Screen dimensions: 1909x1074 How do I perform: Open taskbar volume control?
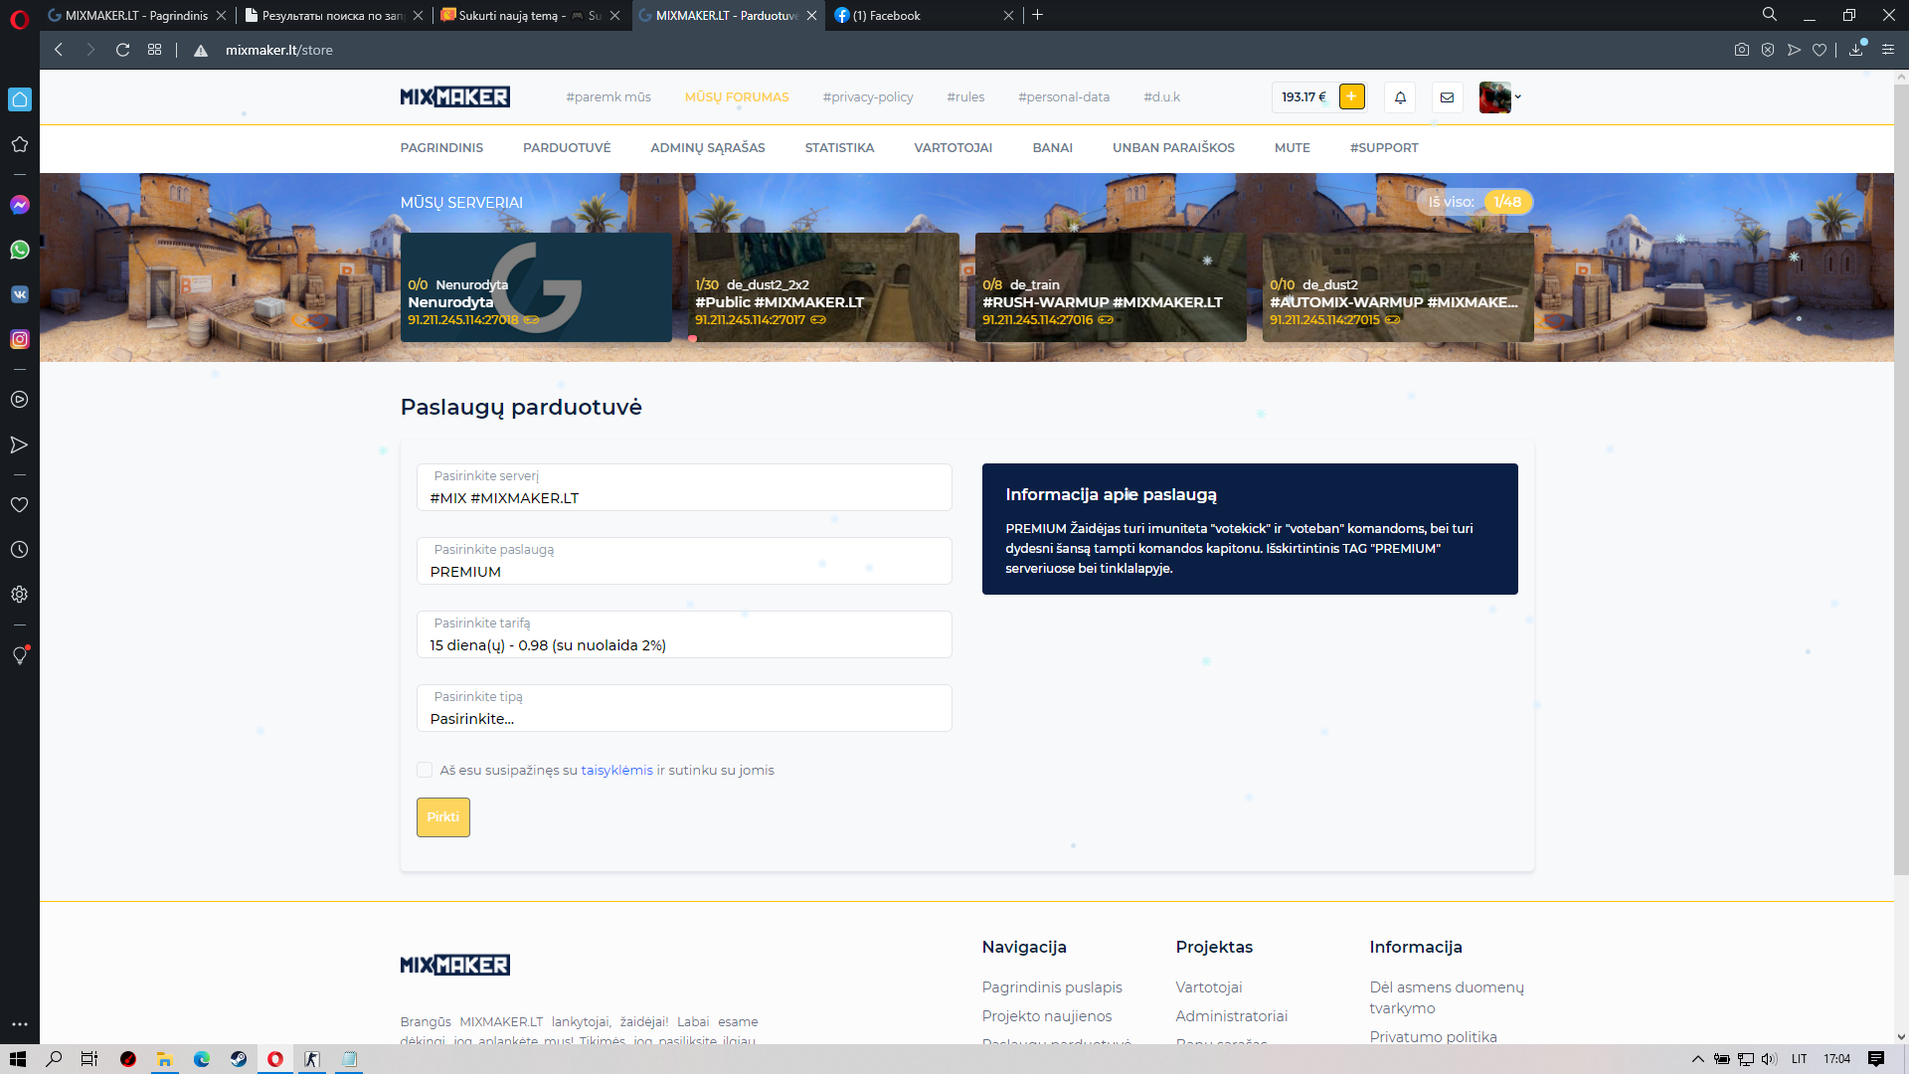tap(1769, 1059)
